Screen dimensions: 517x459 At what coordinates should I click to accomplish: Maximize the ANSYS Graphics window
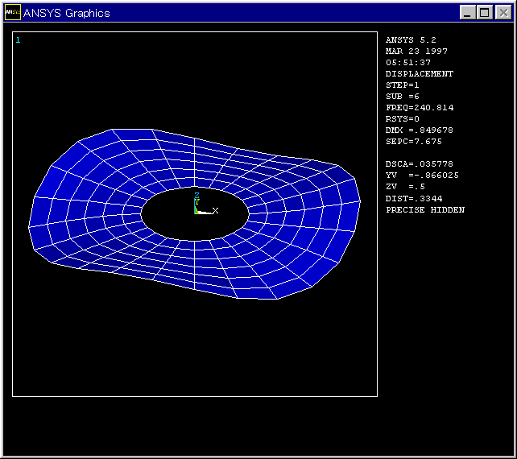click(x=485, y=13)
